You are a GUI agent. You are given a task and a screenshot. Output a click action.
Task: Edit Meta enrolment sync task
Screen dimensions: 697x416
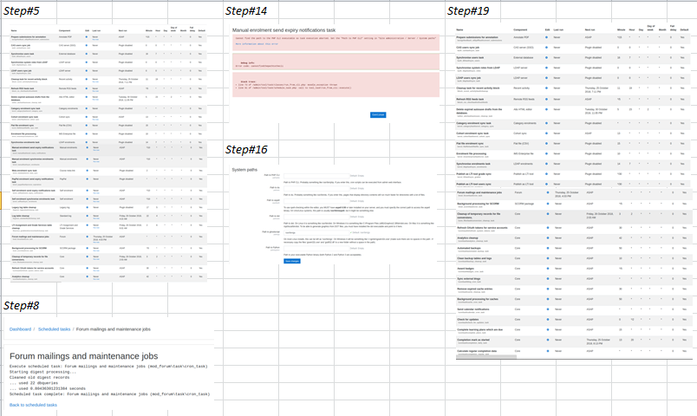pos(87,171)
